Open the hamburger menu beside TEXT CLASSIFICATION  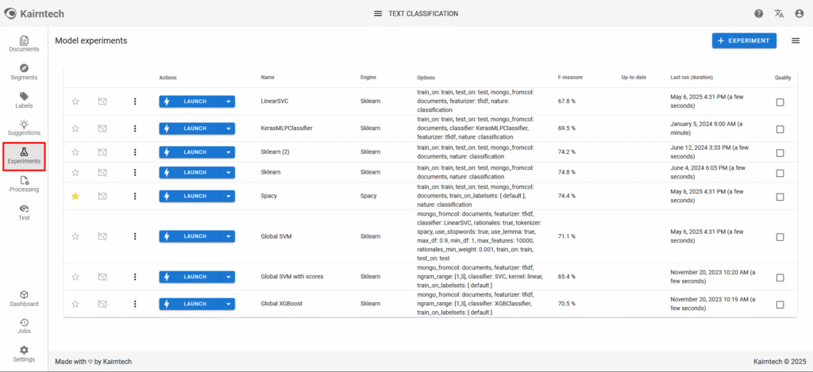[378, 13]
